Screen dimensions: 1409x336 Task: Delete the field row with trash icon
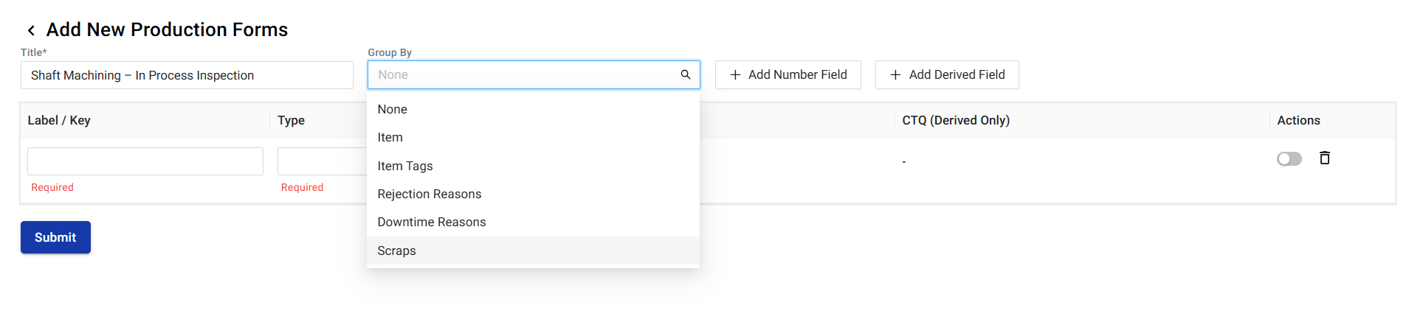[1325, 158]
